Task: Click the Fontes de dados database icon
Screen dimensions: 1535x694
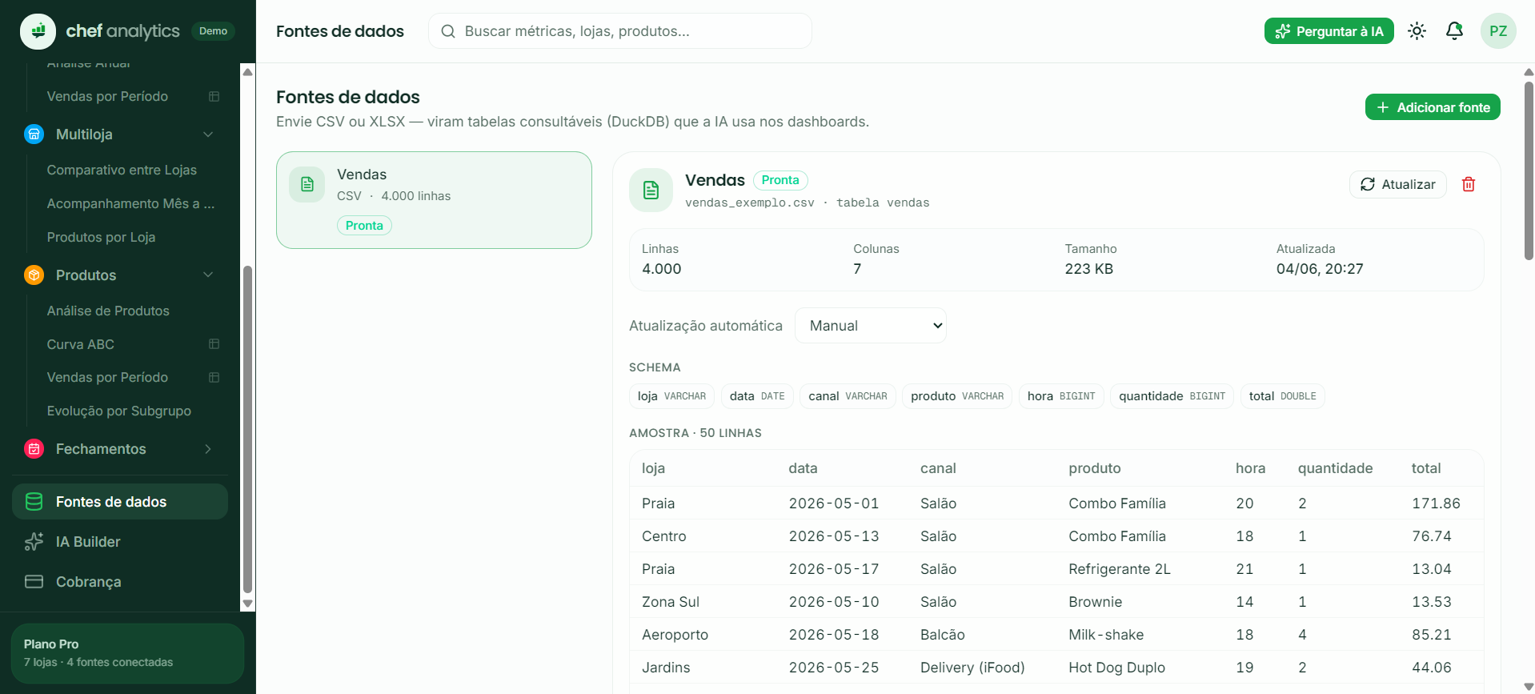Action: [34, 502]
